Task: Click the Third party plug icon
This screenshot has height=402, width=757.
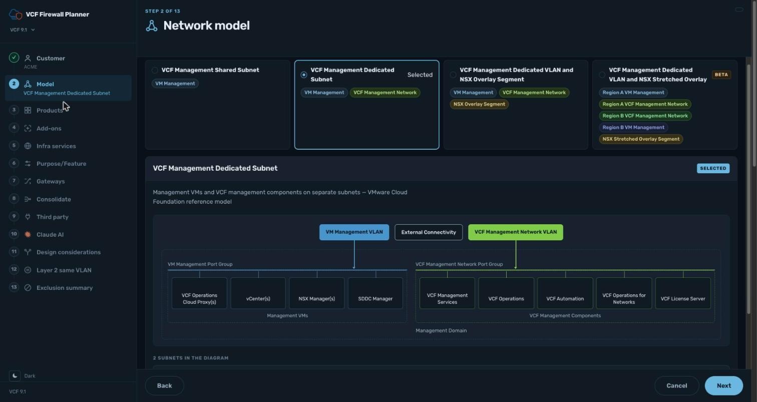Action: click(28, 217)
